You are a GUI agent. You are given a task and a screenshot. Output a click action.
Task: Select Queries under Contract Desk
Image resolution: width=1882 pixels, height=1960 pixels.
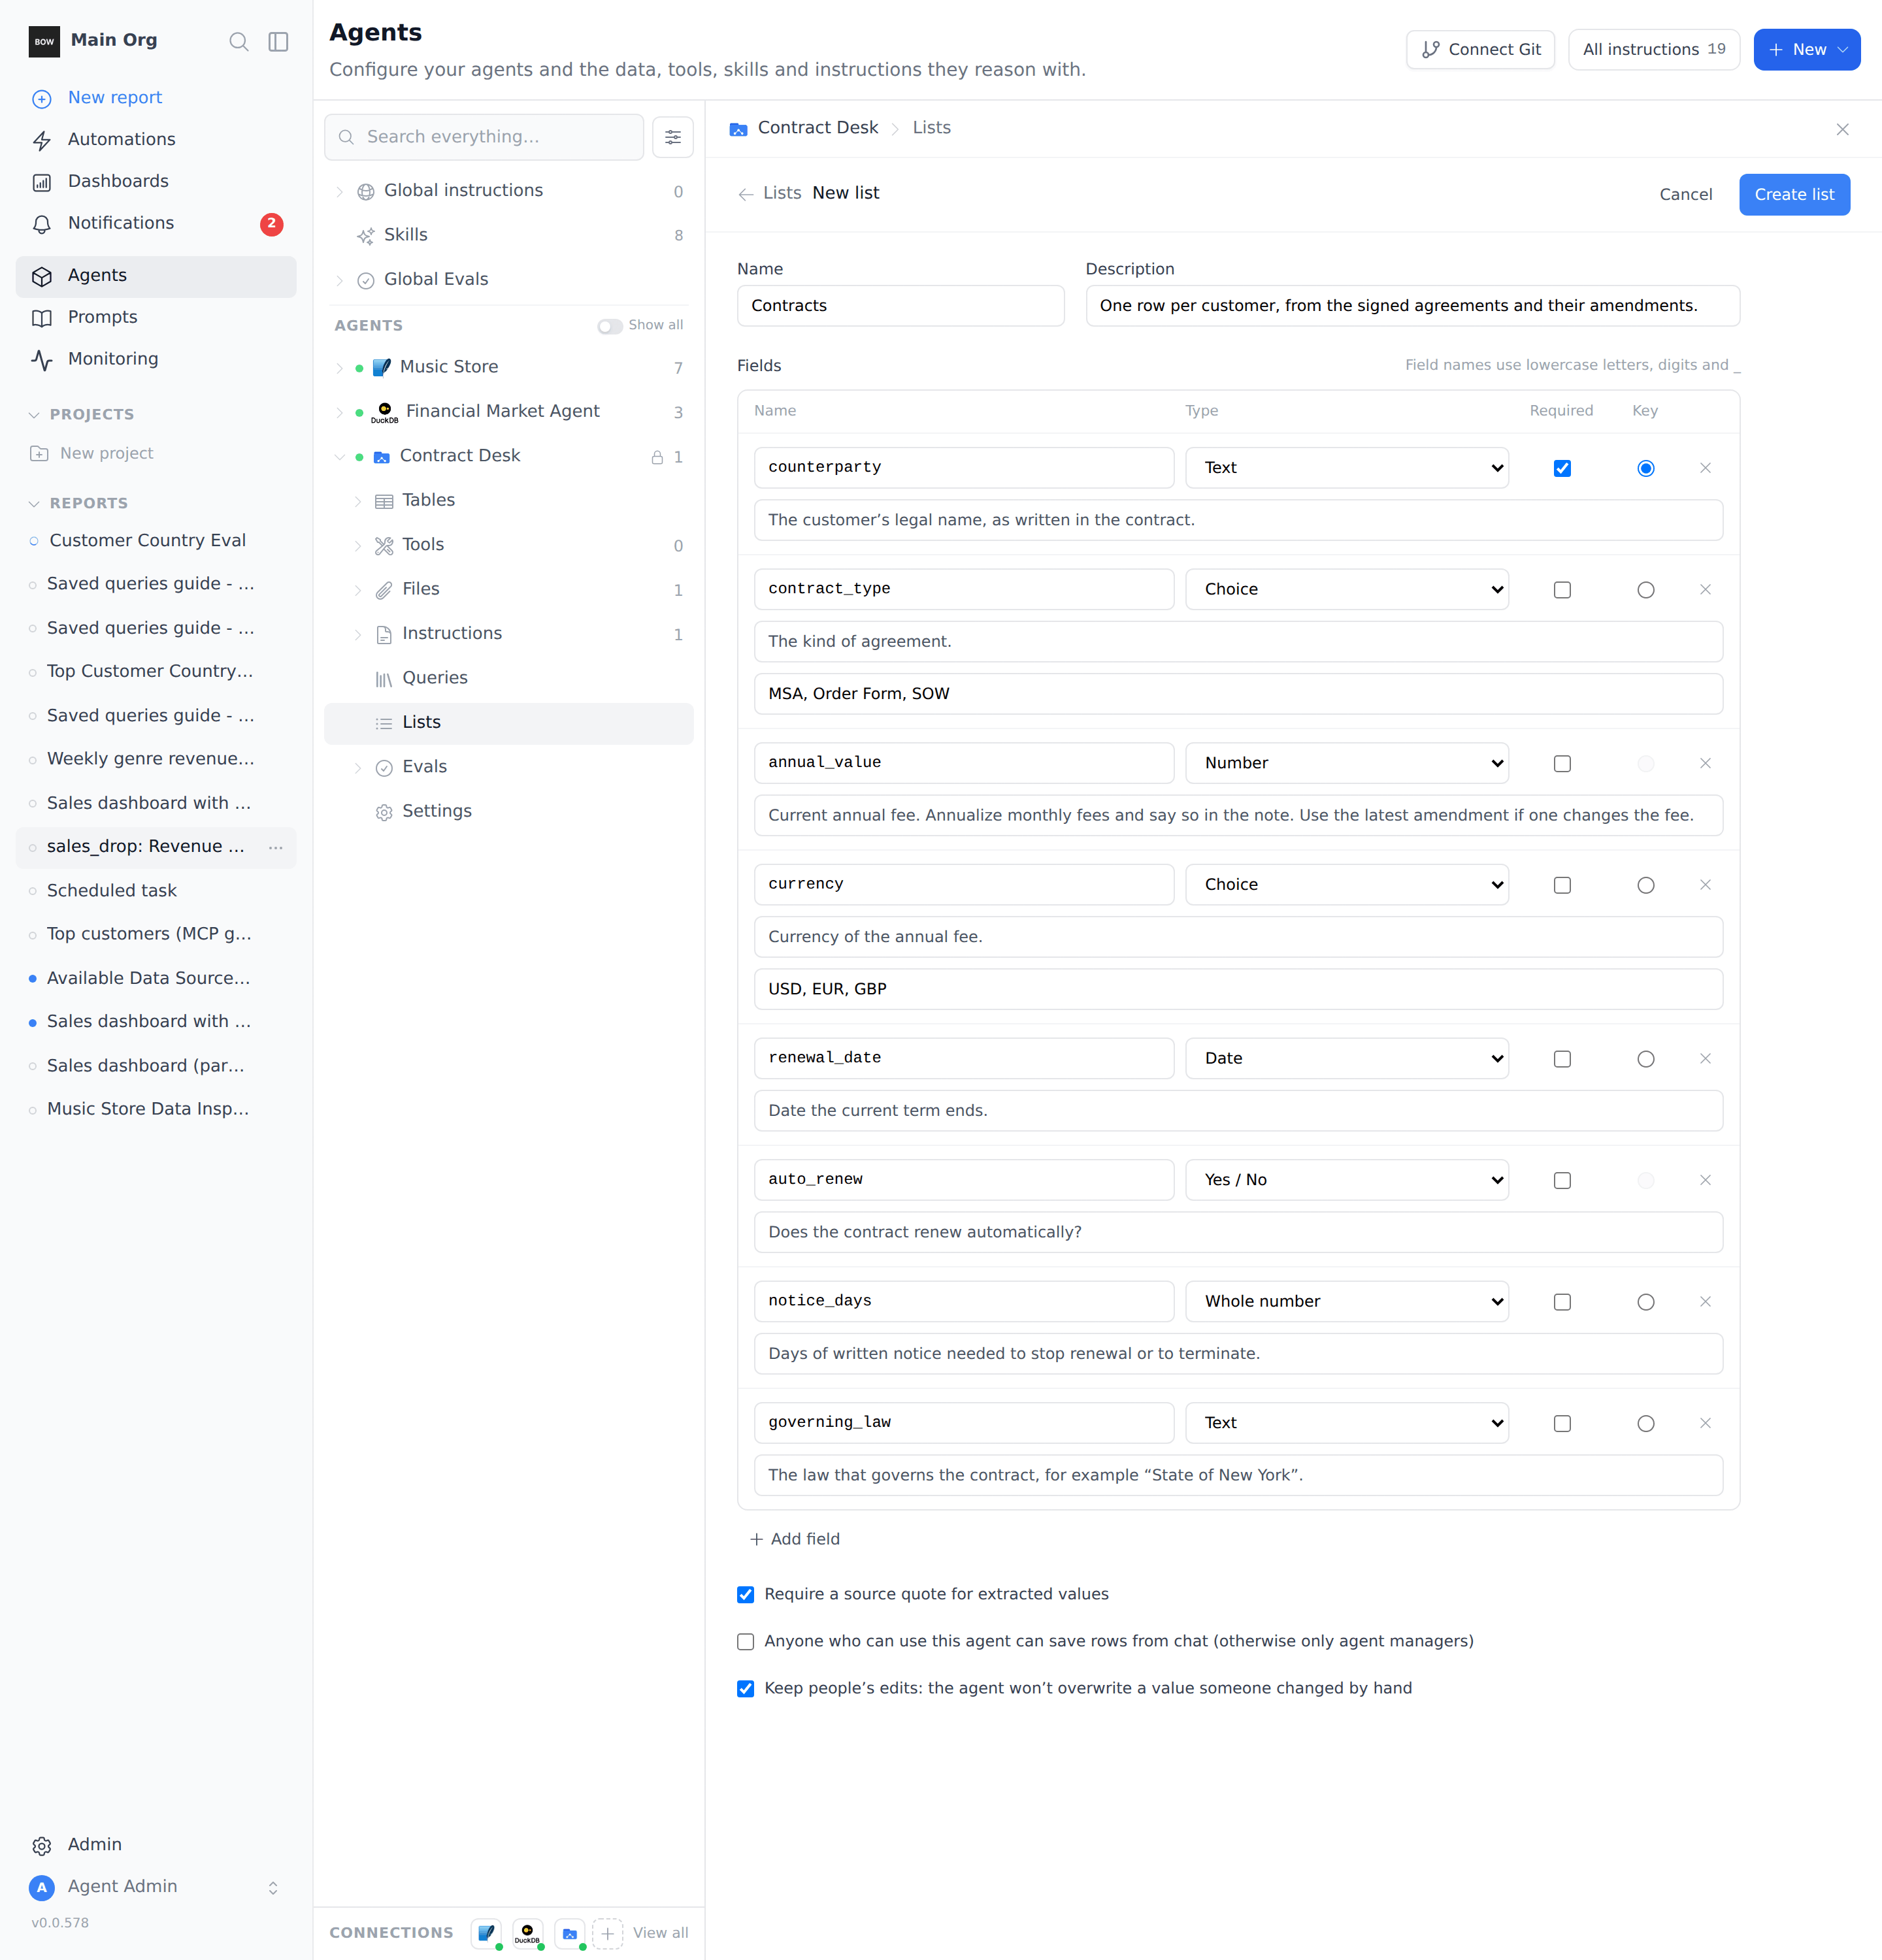508,678
